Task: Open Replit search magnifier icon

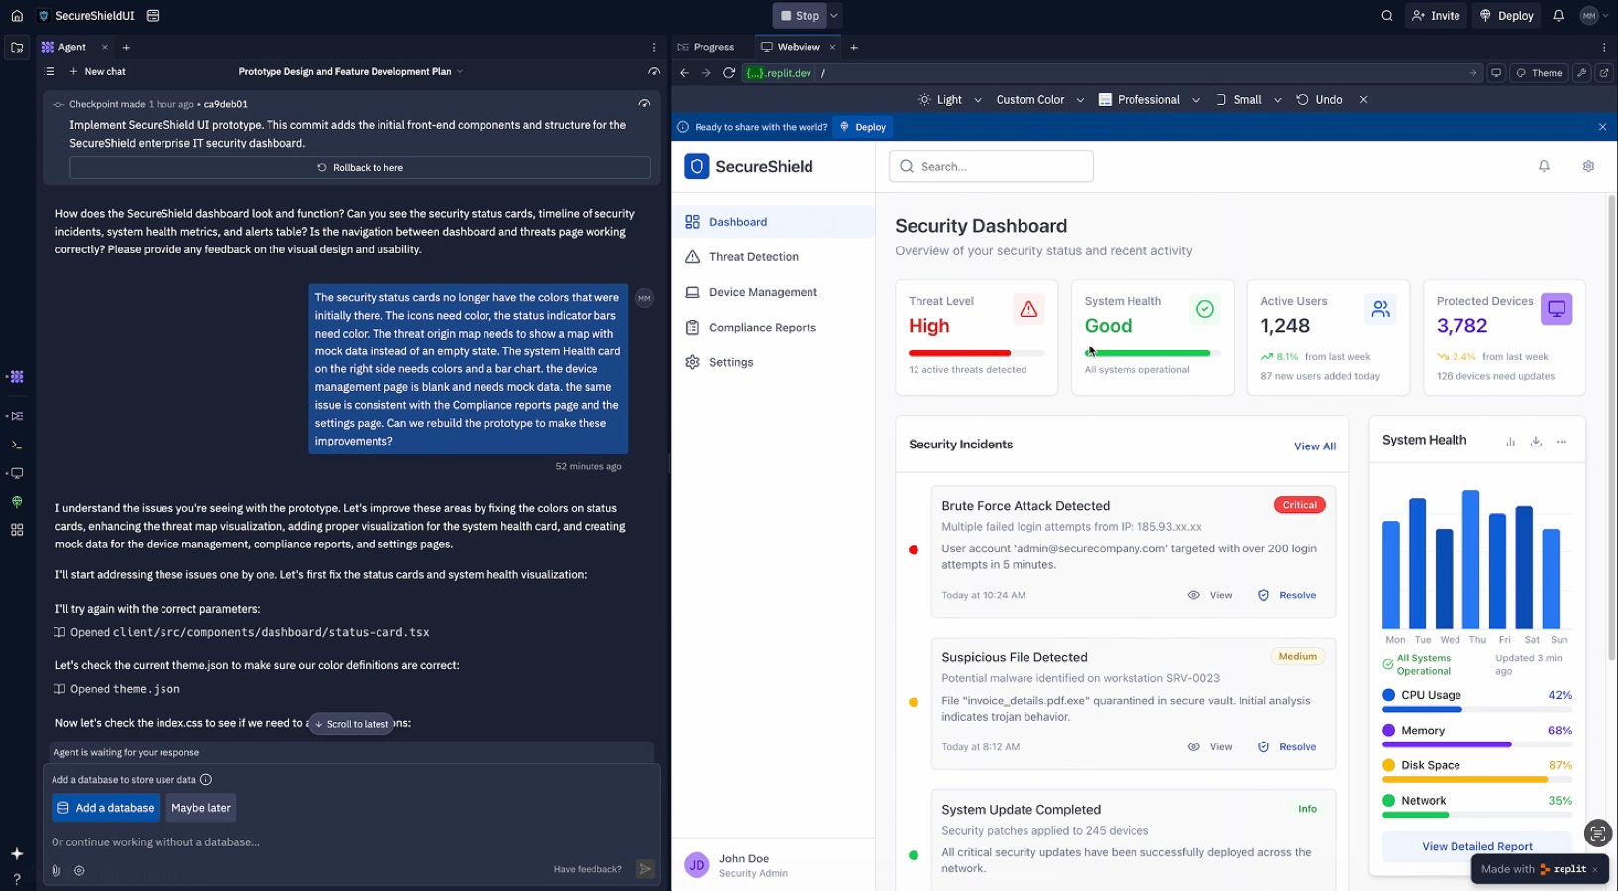Action: point(1387,16)
